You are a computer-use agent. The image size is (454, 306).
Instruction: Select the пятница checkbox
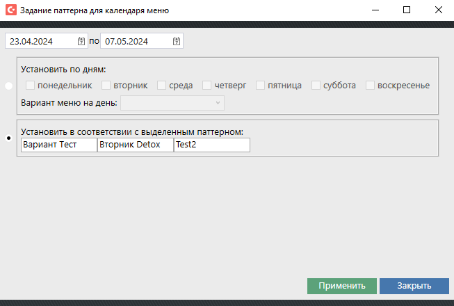[261, 86]
